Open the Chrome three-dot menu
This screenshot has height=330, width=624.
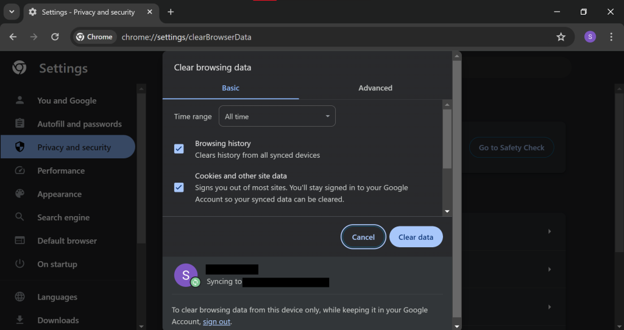tap(611, 37)
